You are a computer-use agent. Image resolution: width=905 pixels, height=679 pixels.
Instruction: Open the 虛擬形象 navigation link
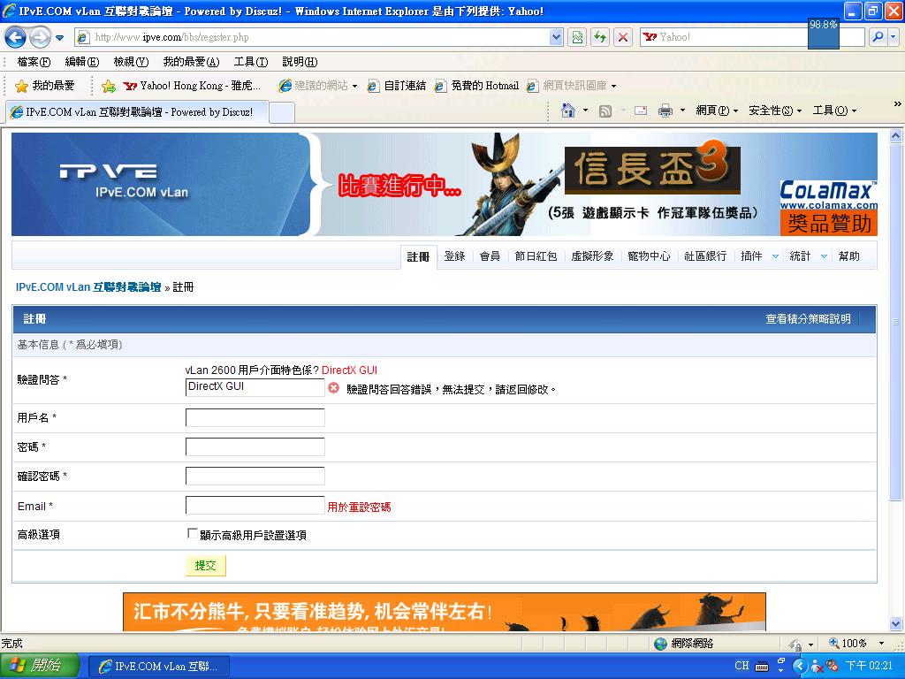[x=592, y=256]
